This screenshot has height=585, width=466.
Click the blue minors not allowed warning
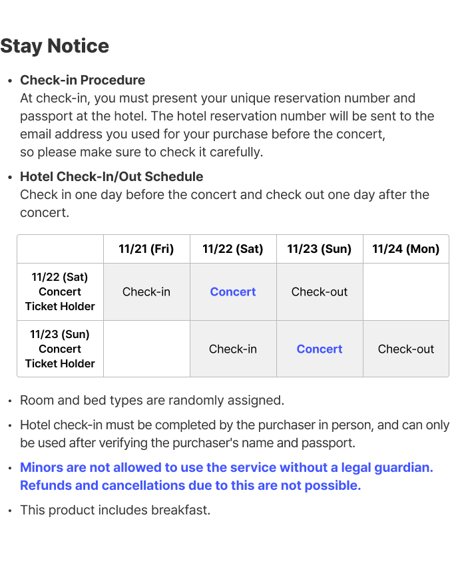point(226,467)
